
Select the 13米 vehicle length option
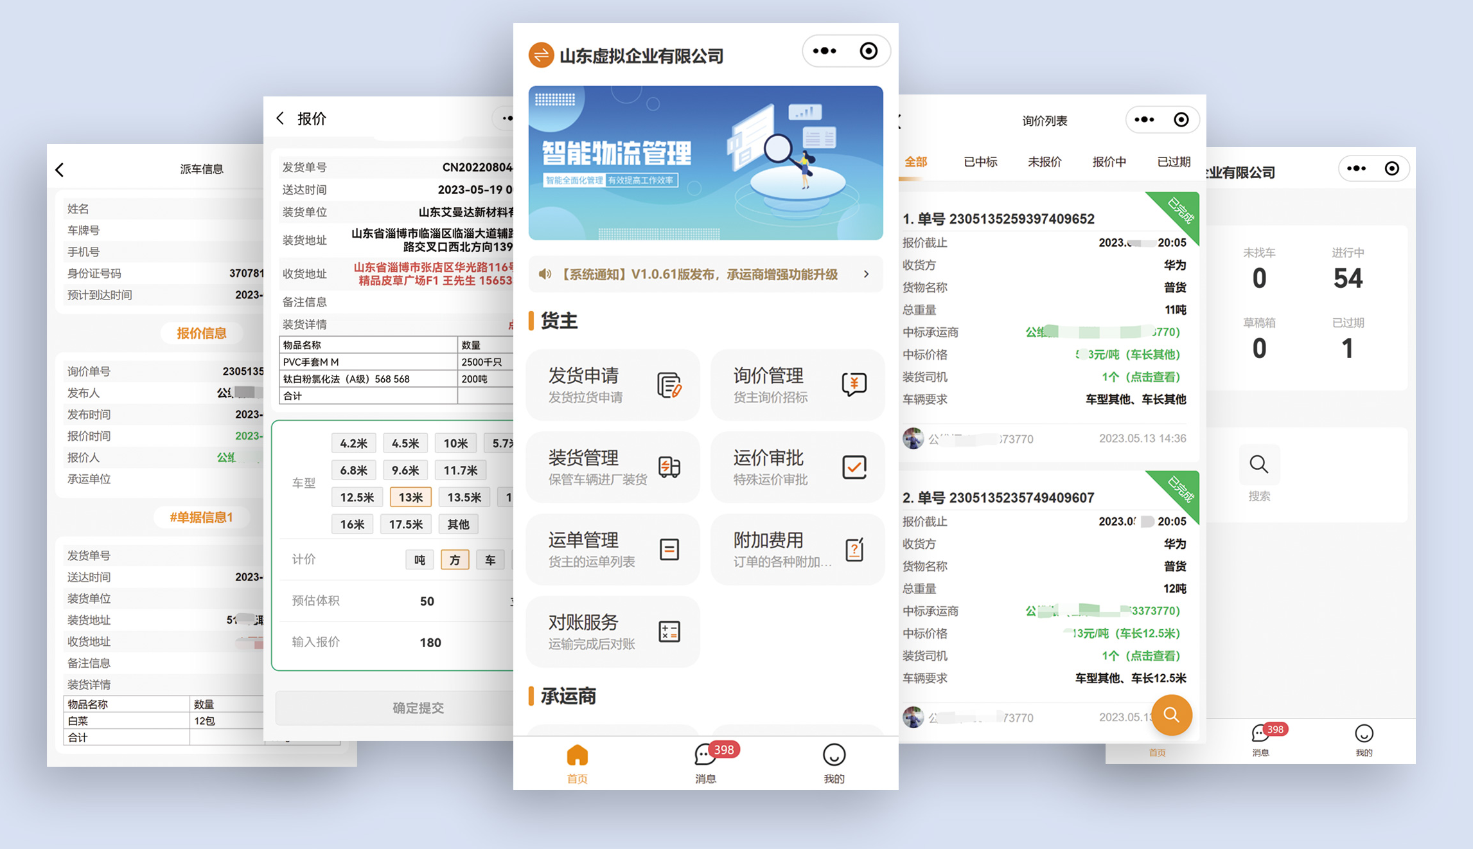click(410, 497)
